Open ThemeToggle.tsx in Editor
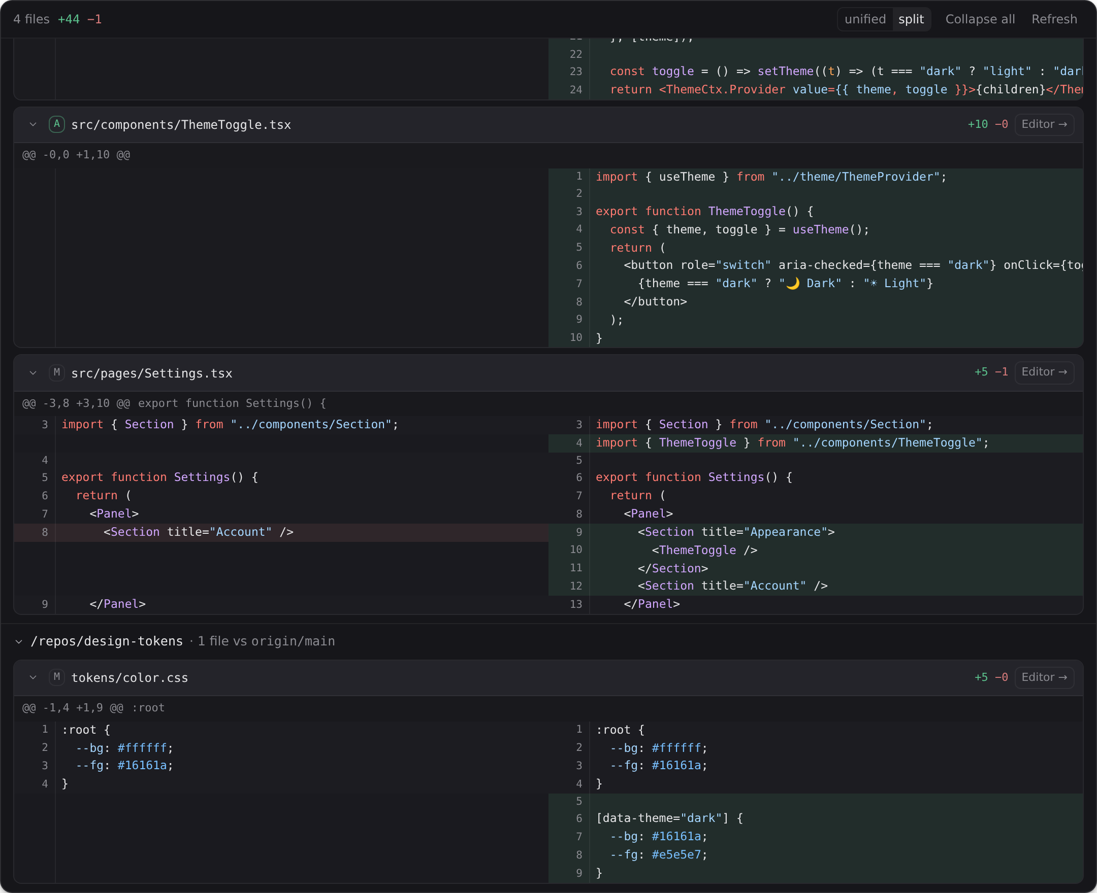The image size is (1097, 893). pyautogui.click(x=1044, y=124)
